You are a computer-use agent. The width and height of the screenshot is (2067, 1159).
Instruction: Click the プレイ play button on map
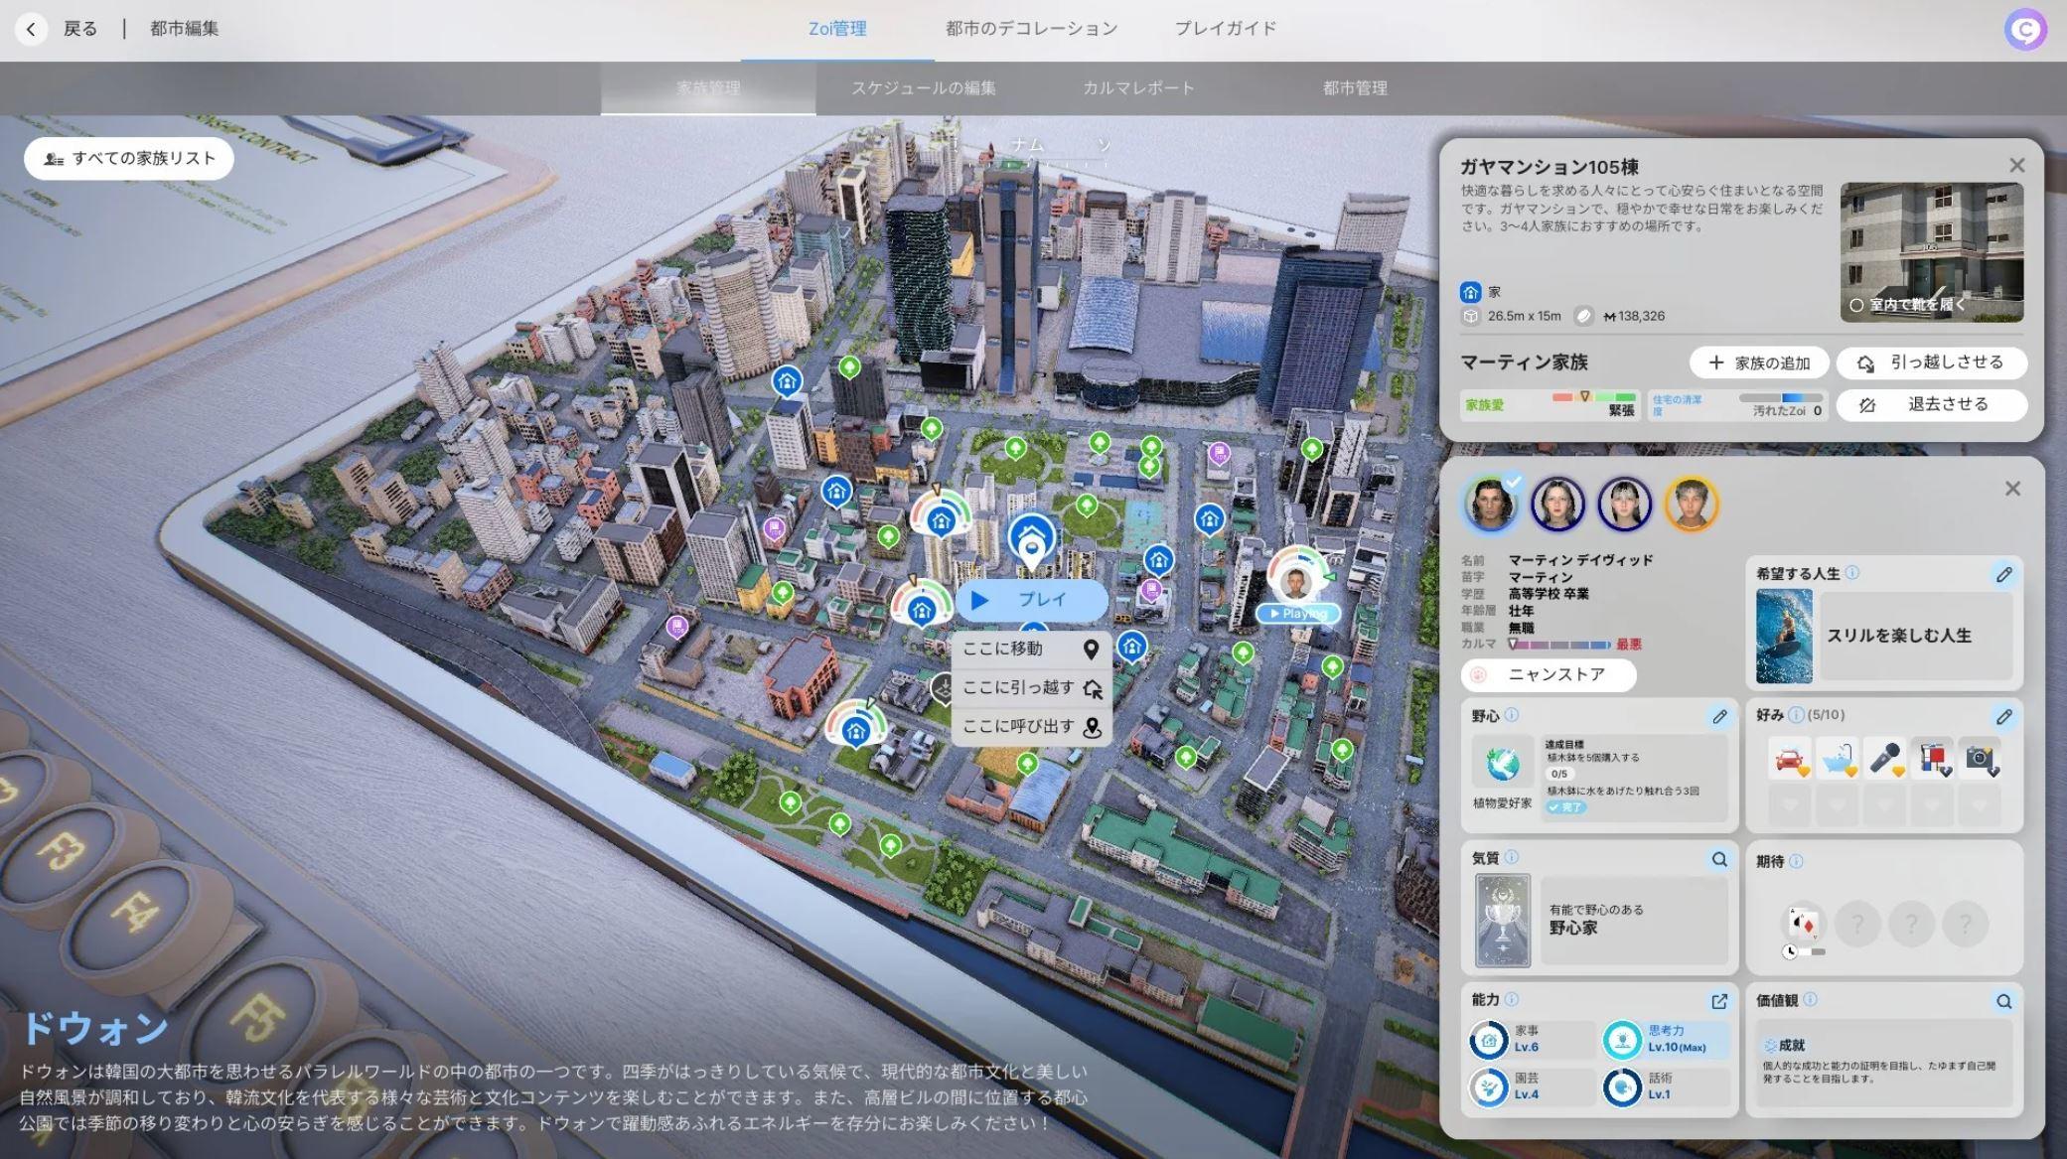pyautogui.click(x=1031, y=600)
